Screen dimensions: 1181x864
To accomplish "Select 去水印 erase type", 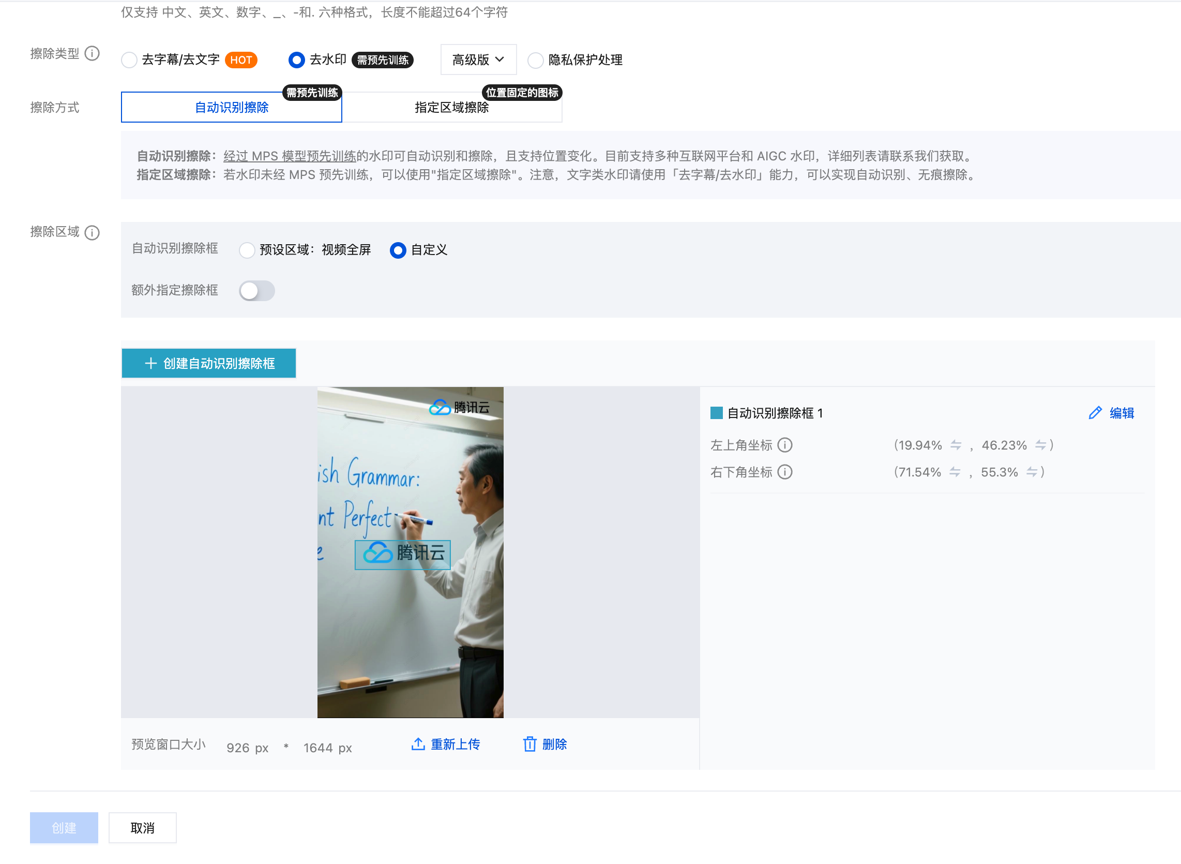I will pos(296,60).
